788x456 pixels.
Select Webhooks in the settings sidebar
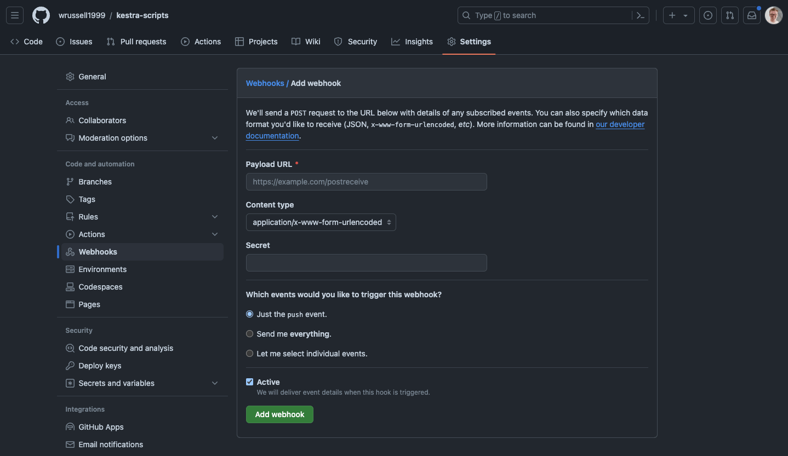(98, 251)
